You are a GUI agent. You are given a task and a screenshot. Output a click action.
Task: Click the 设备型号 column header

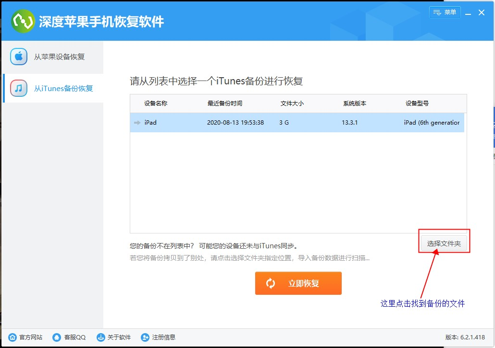click(417, 104)
